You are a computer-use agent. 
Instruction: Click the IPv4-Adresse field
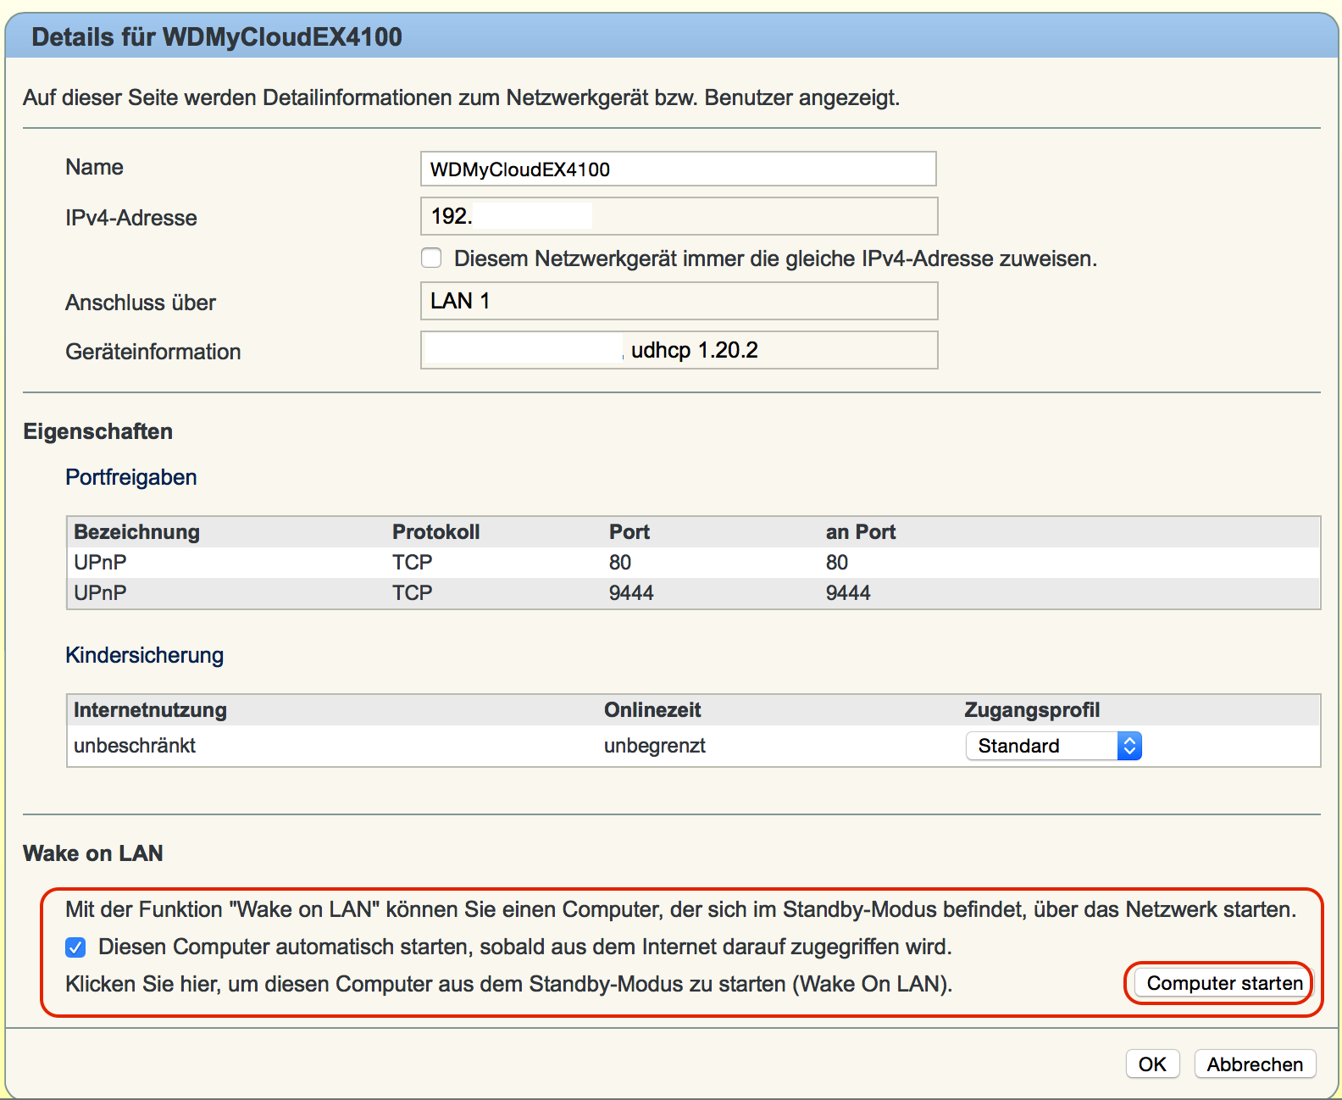click(x=679, y=216)
